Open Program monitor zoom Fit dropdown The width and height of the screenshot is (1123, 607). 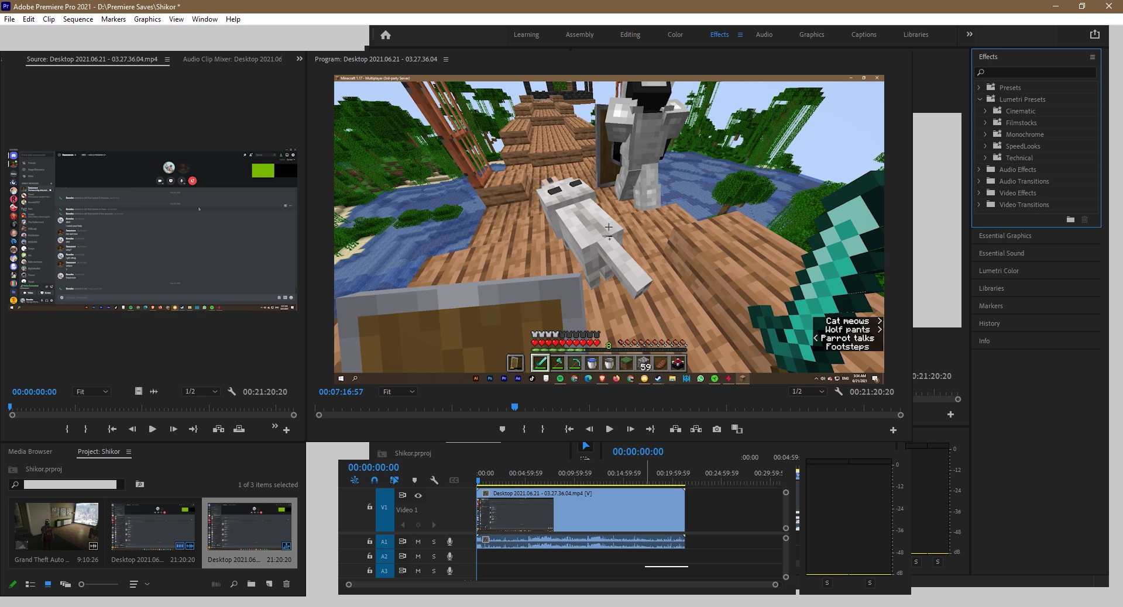399,392
